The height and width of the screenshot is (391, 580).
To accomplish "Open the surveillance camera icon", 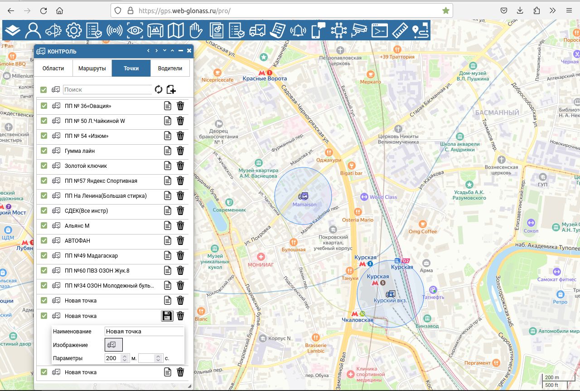I will click(x=359, y=30).
